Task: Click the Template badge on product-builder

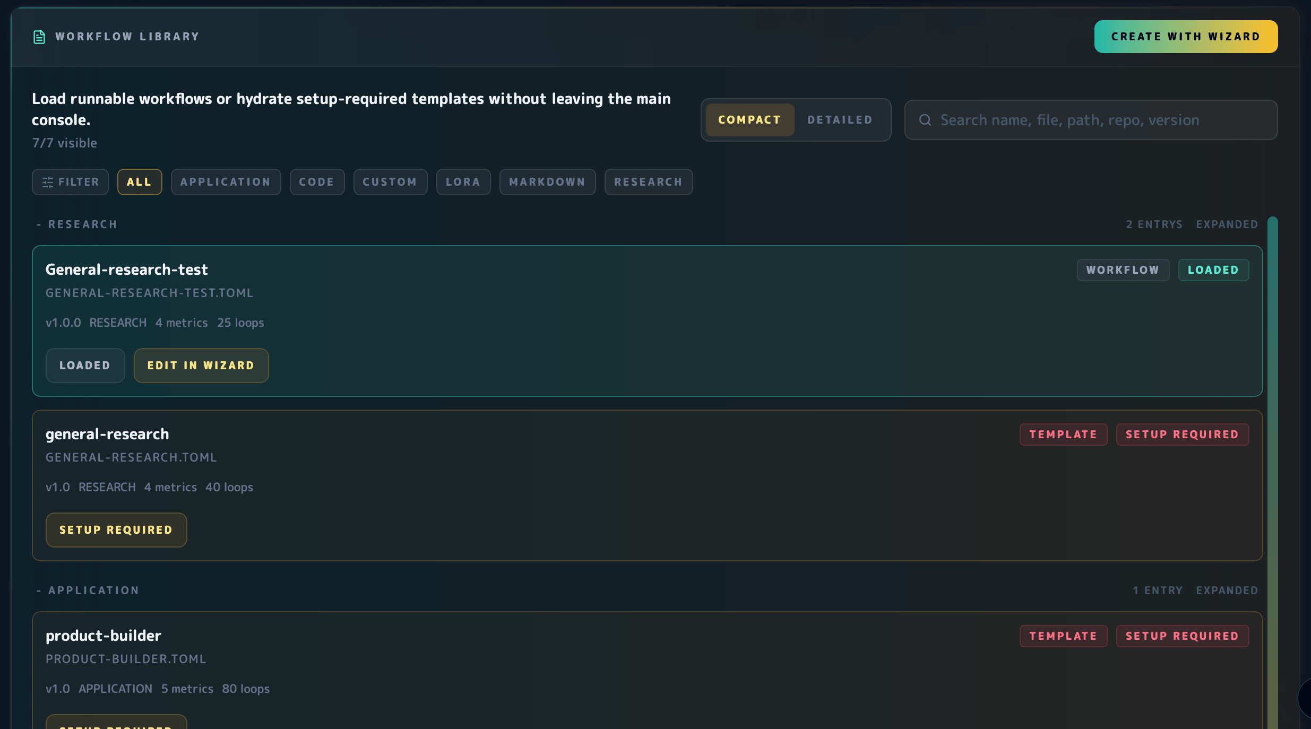Action: click(x=1063, y=636)
